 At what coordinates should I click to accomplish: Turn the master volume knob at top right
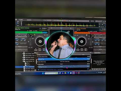tap(102, 25)
